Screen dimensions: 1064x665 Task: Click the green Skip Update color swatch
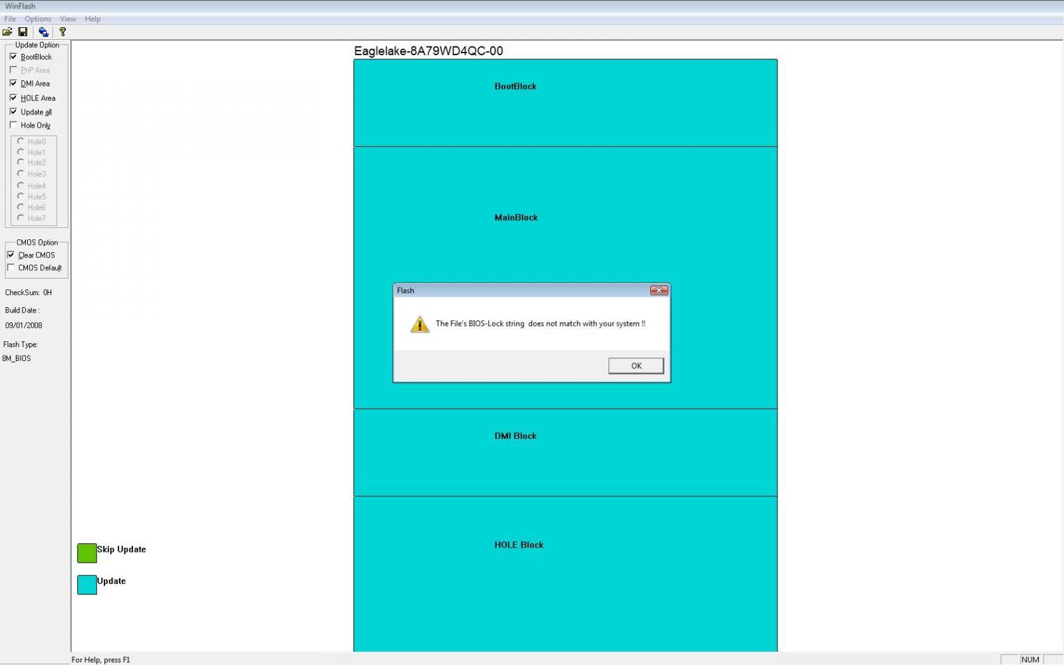point(87,553)
